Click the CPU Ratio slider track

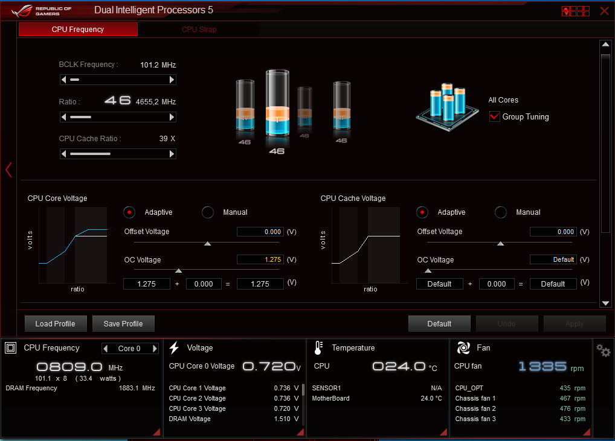tap(118, 117)
